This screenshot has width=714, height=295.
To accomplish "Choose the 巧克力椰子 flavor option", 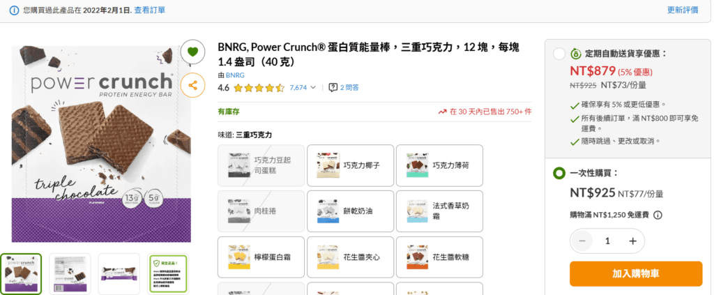I will (x=350, y=165).
